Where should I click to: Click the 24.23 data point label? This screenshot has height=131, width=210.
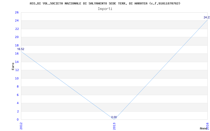207,17
